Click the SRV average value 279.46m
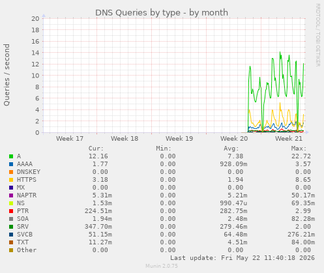 click(x=233, y=227)
